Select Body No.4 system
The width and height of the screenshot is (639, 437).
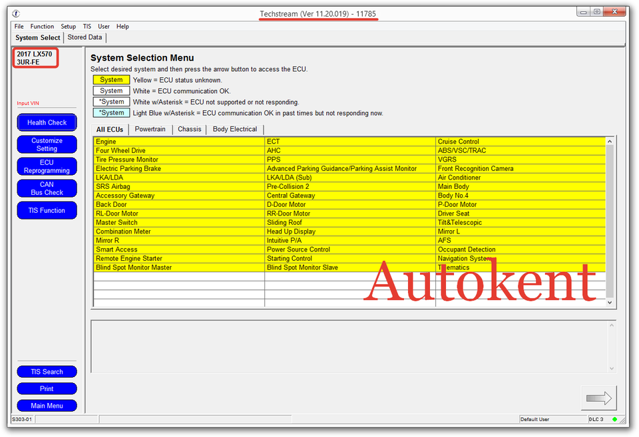[x=521, y=195]
